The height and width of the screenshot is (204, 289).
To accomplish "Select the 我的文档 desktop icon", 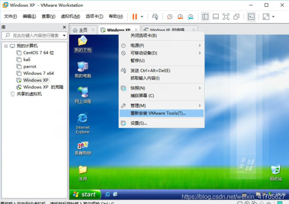I will 83,44.
